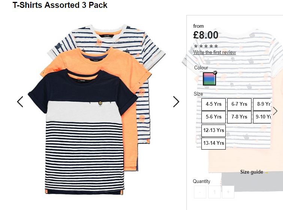Click the quantity number field
Viewport: 283px width, 210px height.
point(214,192)
